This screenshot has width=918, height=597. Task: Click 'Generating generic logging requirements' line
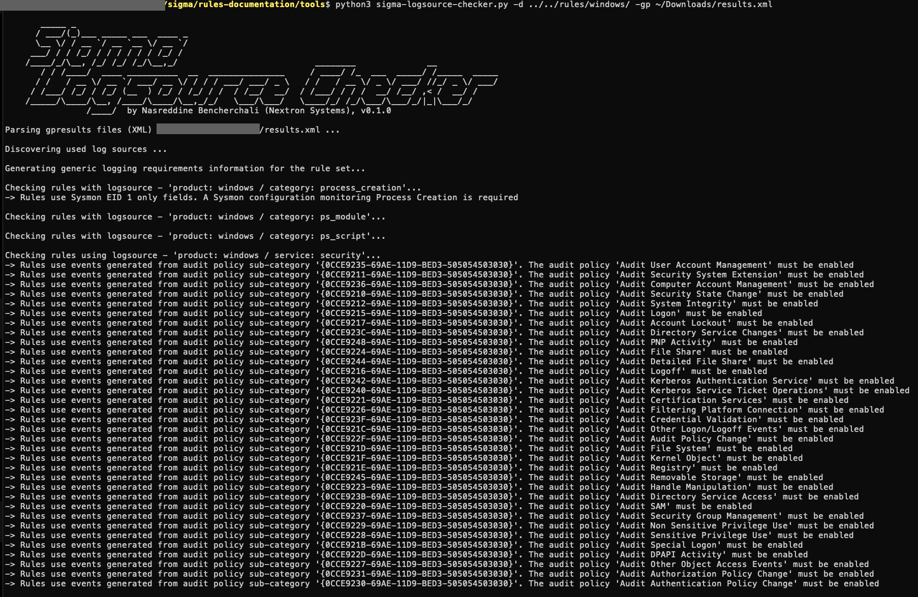pos(185,169)
